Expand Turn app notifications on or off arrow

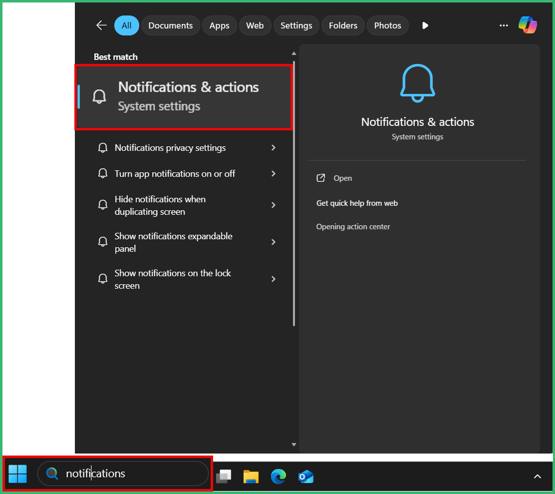pos(273,173)
